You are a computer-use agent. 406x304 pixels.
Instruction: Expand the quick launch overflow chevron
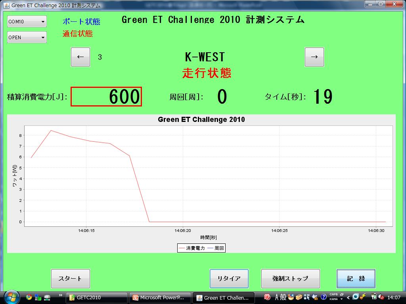60,295
